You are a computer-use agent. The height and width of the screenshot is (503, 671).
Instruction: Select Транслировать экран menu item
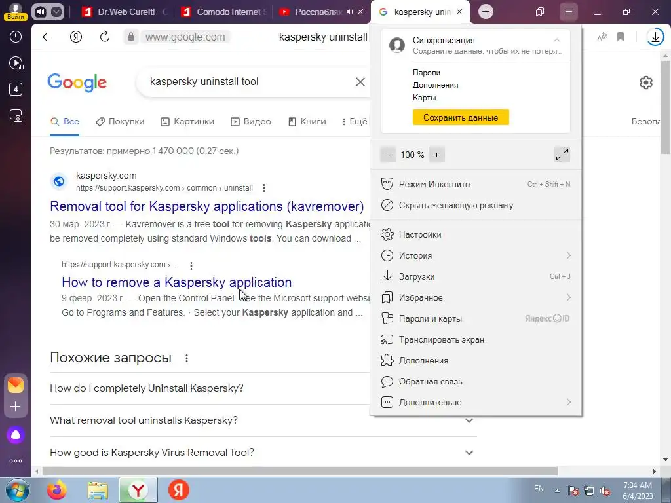pyautogui.click(x=476, y=340)
